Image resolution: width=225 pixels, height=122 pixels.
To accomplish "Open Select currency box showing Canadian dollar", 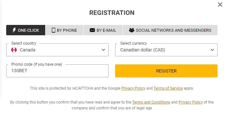I will tap(166, 50).
